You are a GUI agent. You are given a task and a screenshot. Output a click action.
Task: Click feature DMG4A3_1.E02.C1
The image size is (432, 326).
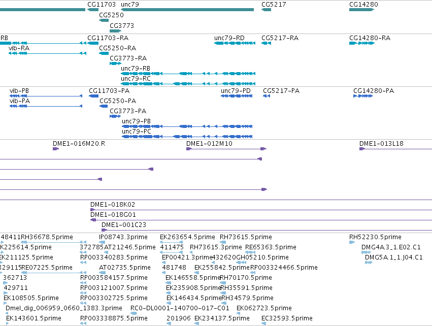[366, 252]
